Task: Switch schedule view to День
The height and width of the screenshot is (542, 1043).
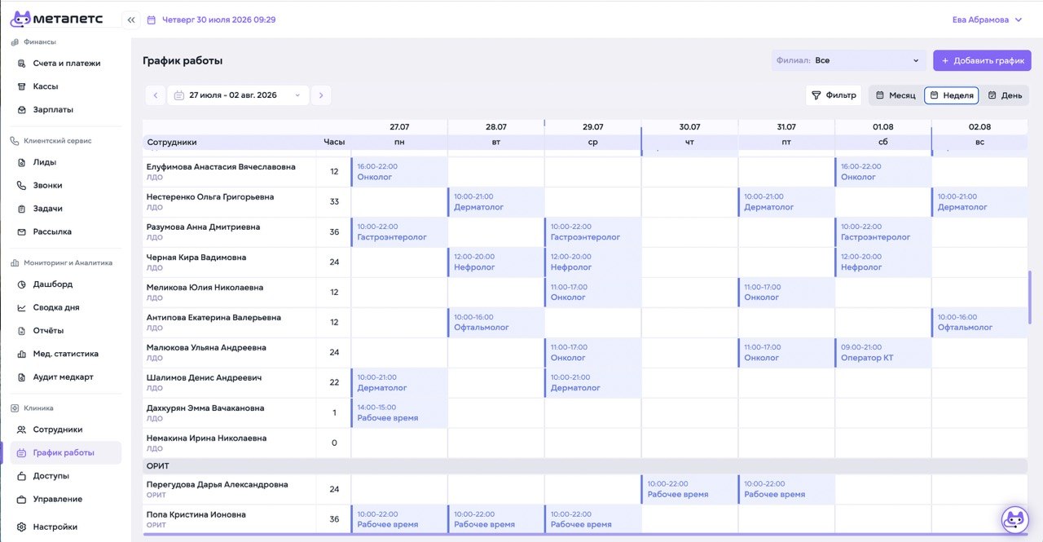Action: coord(1005,95)
